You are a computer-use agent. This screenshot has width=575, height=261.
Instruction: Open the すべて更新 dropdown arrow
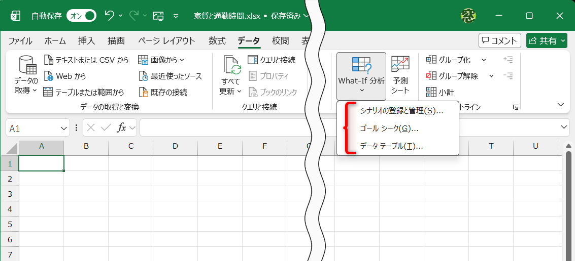pos(240,92)
